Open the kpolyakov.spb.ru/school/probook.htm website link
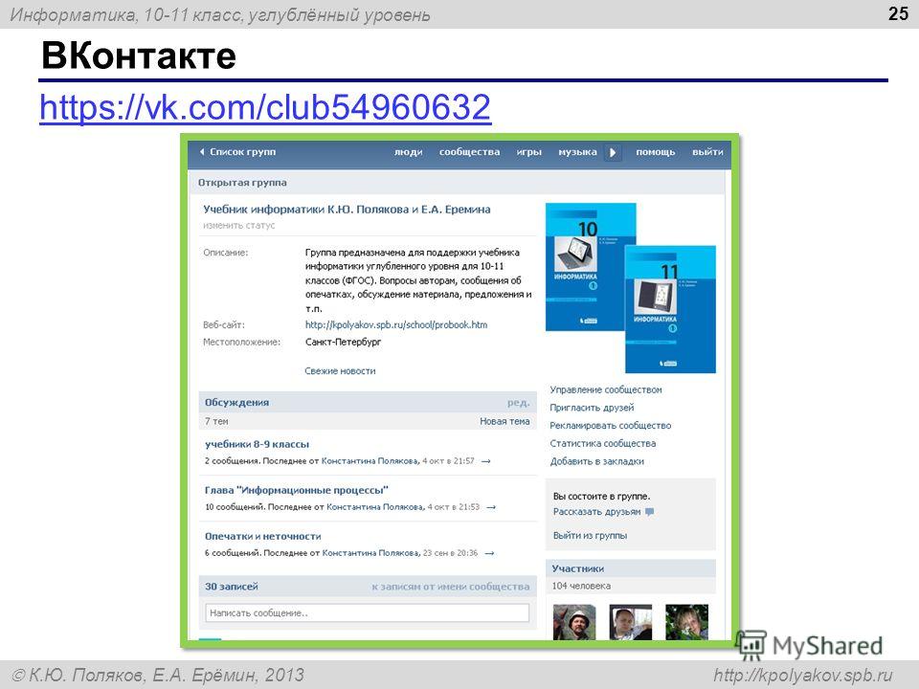This screenshot has width=919, height=689. coord(396,324)
